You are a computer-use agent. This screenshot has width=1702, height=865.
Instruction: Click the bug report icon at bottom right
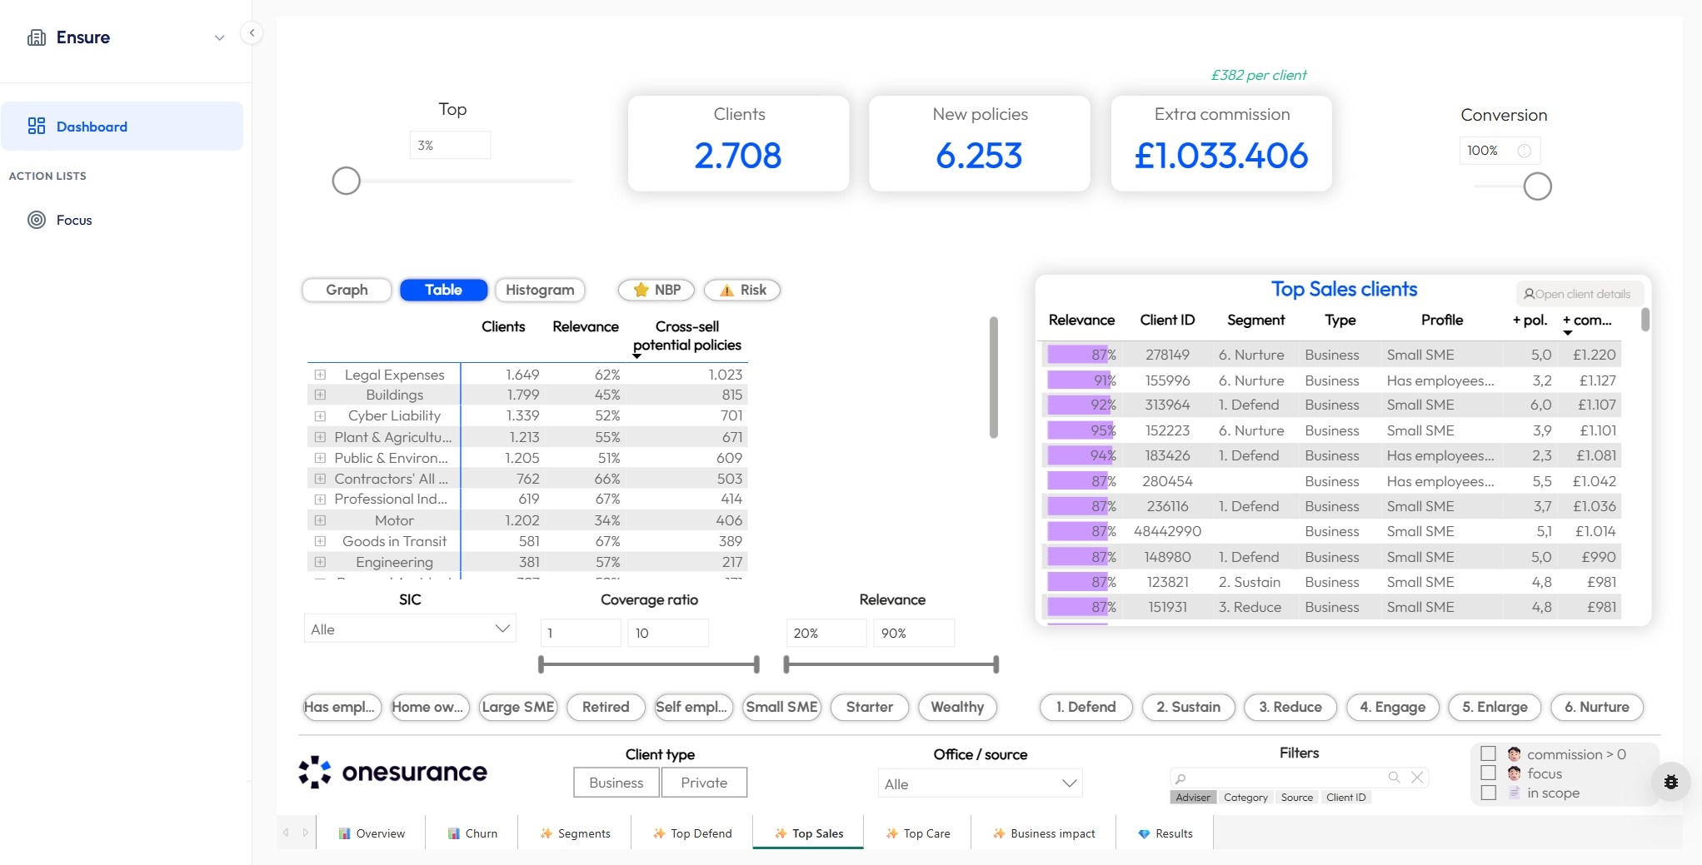click(x=1673, y=781)
